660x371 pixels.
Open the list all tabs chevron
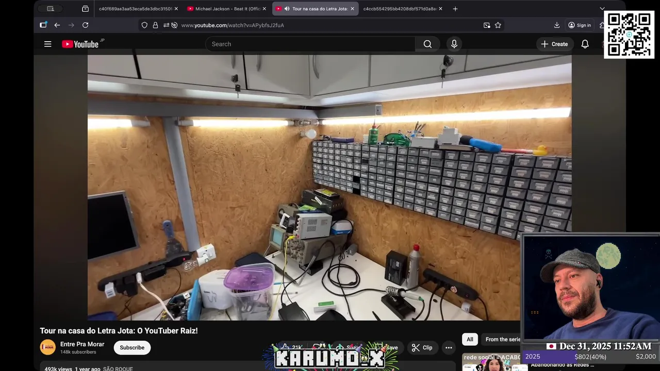[602, 9]
